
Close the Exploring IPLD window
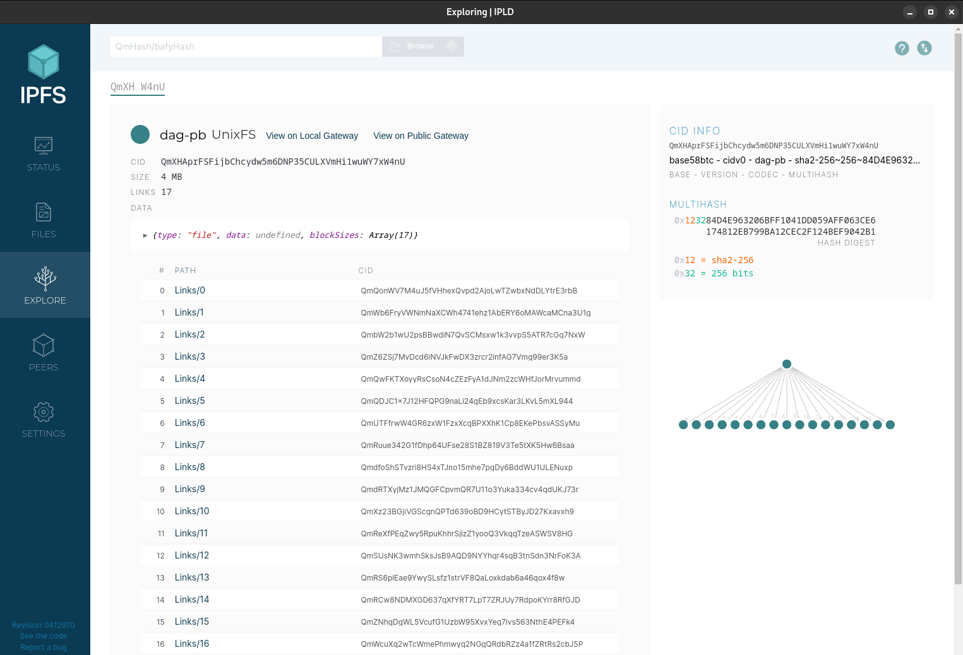(952, 12)
